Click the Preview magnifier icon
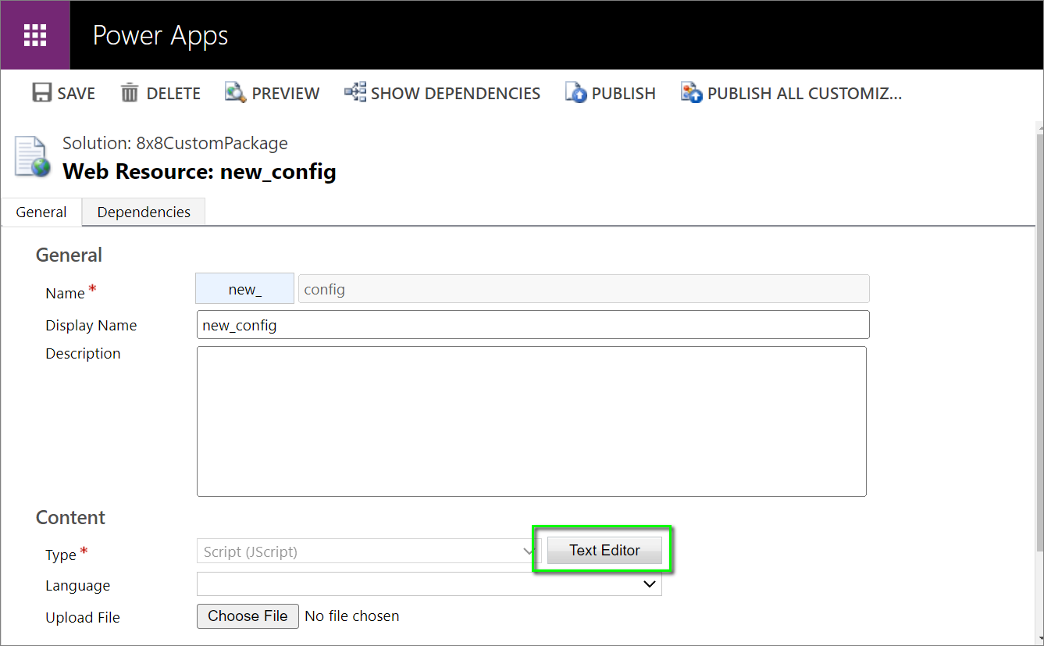The width and height of the screenshot is (1044, 646). pos(236,93)
